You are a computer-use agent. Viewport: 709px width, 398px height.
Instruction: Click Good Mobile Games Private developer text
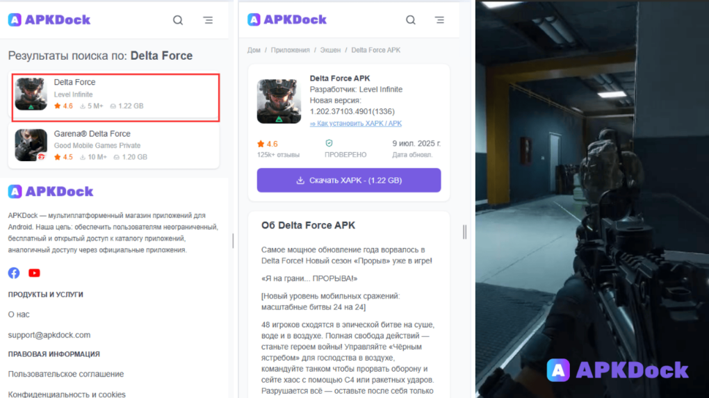[x=97, y=145]
